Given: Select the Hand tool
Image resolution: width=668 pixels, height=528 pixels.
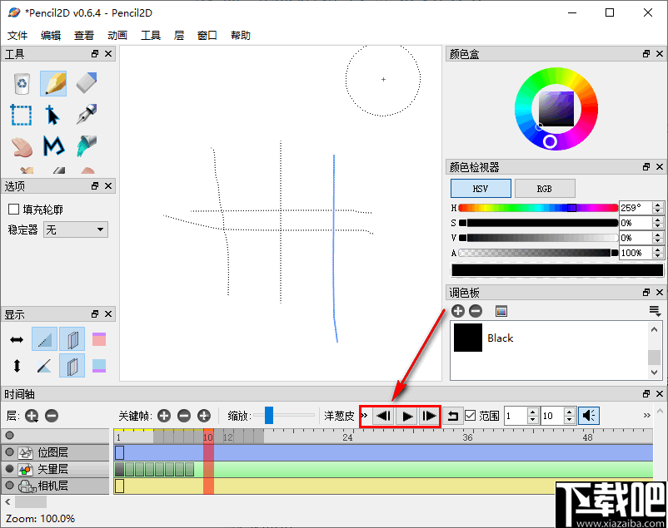Looking at the screenshot, I should pyautogui.click(x=21, y=147).
